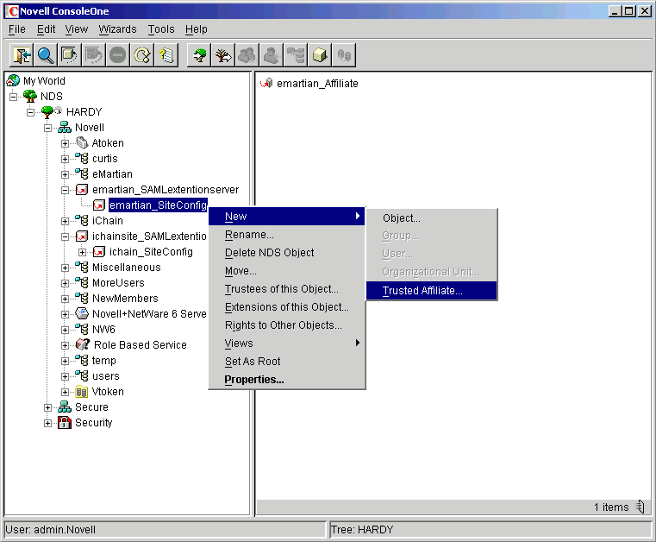Expand the Miscellaneous container
656x542 pixels.
(x=65, y=268)
